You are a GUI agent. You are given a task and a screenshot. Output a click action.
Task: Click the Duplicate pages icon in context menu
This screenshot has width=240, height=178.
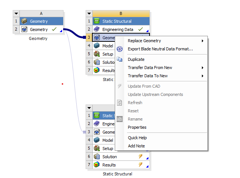[x=120, y=59]
